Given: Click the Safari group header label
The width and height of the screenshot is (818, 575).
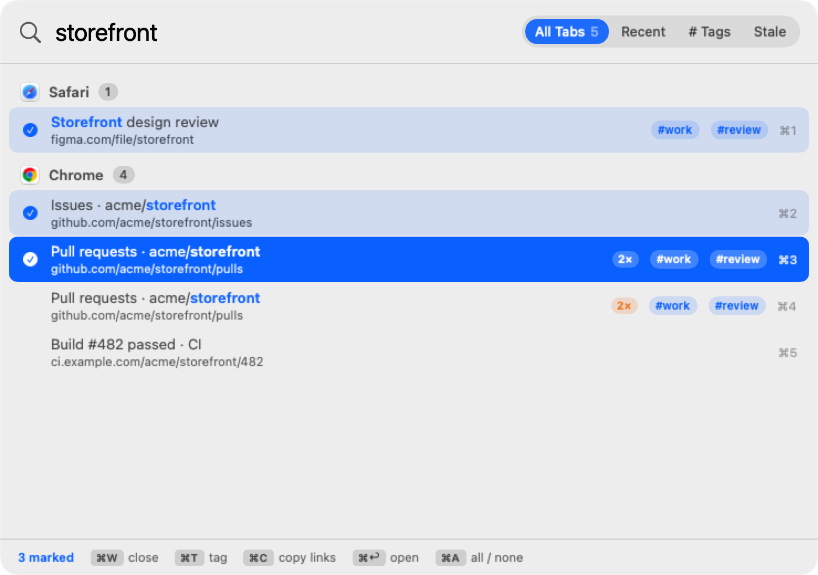Looking at the screenshot, I should pyautogui.click(x=69, y=92).
